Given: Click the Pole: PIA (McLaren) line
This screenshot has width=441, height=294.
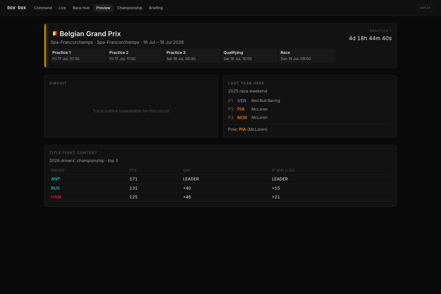Looking at the screenshot, I should tap(248, 129).
